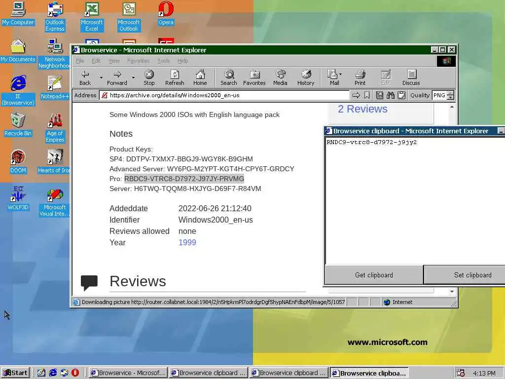Show the History pane
Viewport: 505px width, 379px height.
point(306,78)
